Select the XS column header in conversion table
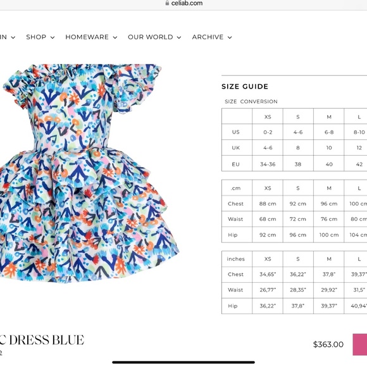Viewport: 367px width, 367px height. point(268,116)
